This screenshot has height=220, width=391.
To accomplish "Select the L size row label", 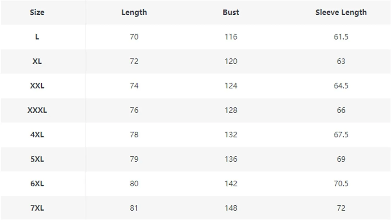I will pos(37,37).
